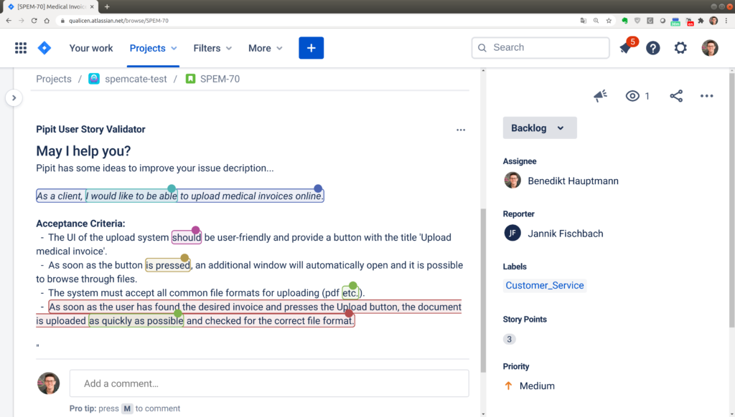Click the search magnifier in the search bar
The image size is (735, 417).
coord(482,47)
